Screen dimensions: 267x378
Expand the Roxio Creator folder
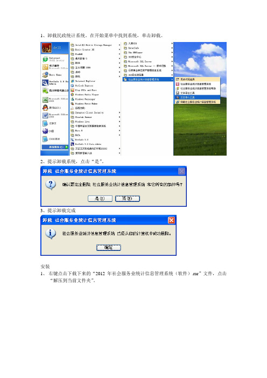[x=95, y=50]
